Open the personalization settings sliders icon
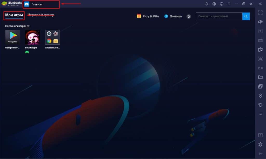Image resolution: width=266 pixels, height=159 pixels. [28, 26]
